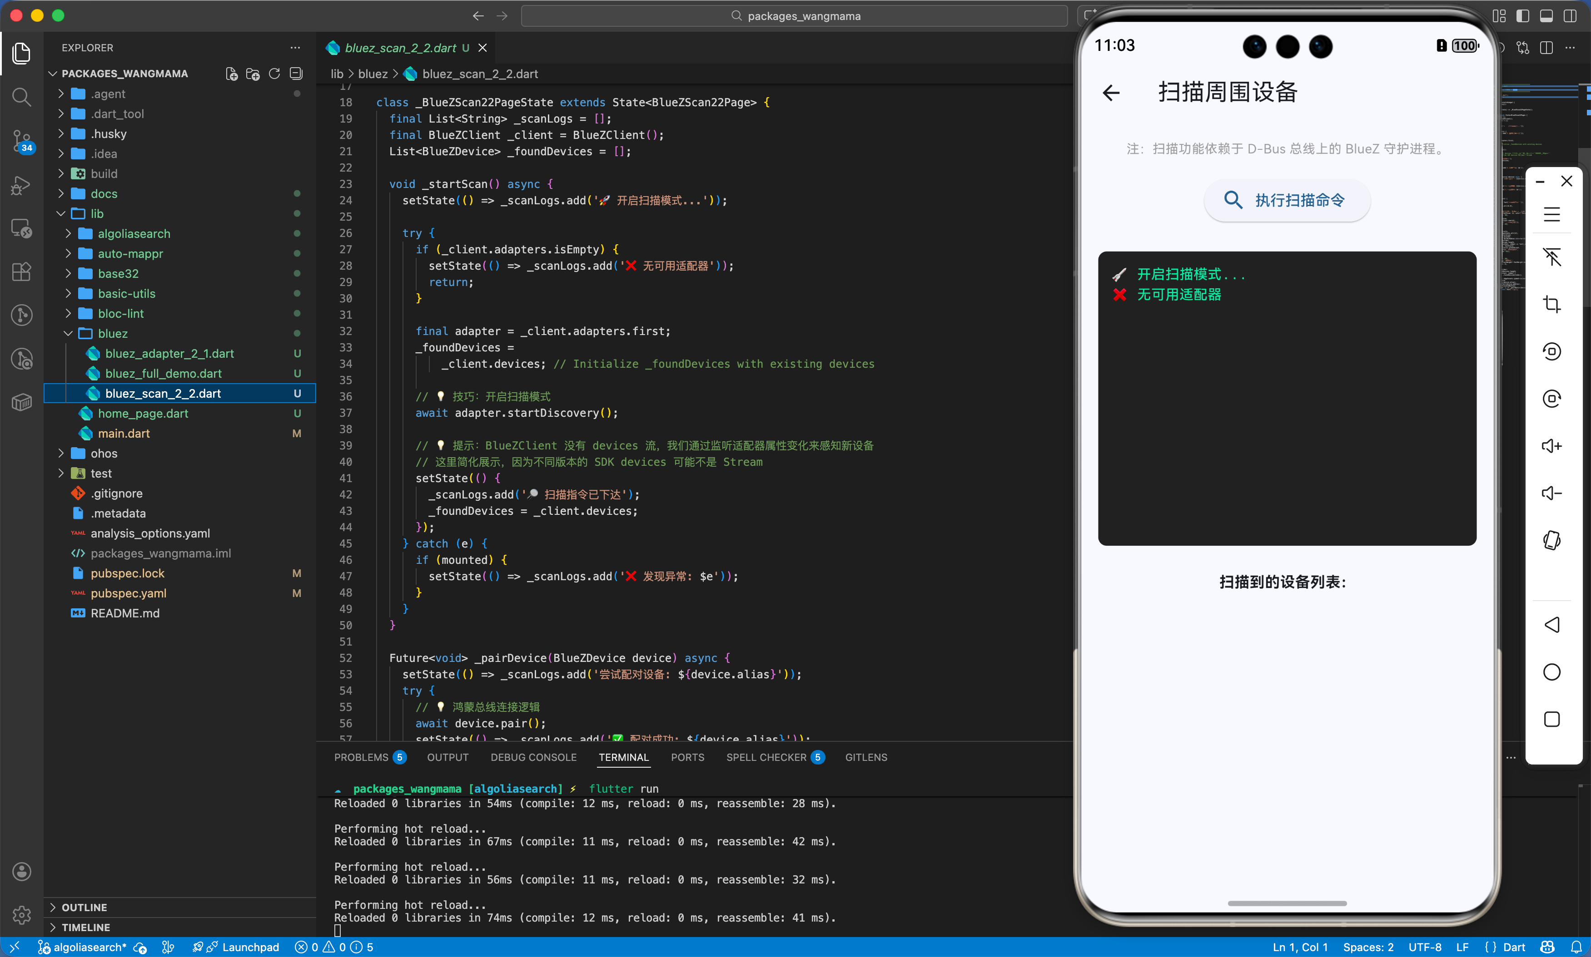Expand the OUTLINE section
This screenshot has width=1591, height=957.
pos(84,908)
